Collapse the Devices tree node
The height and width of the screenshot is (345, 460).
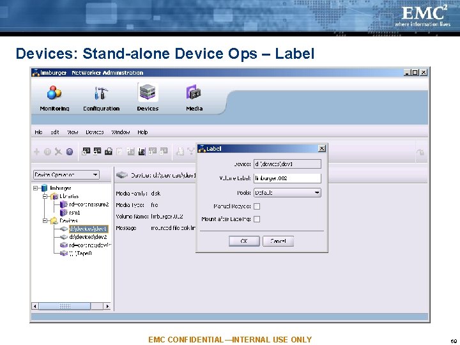click(x=45, y=220)
